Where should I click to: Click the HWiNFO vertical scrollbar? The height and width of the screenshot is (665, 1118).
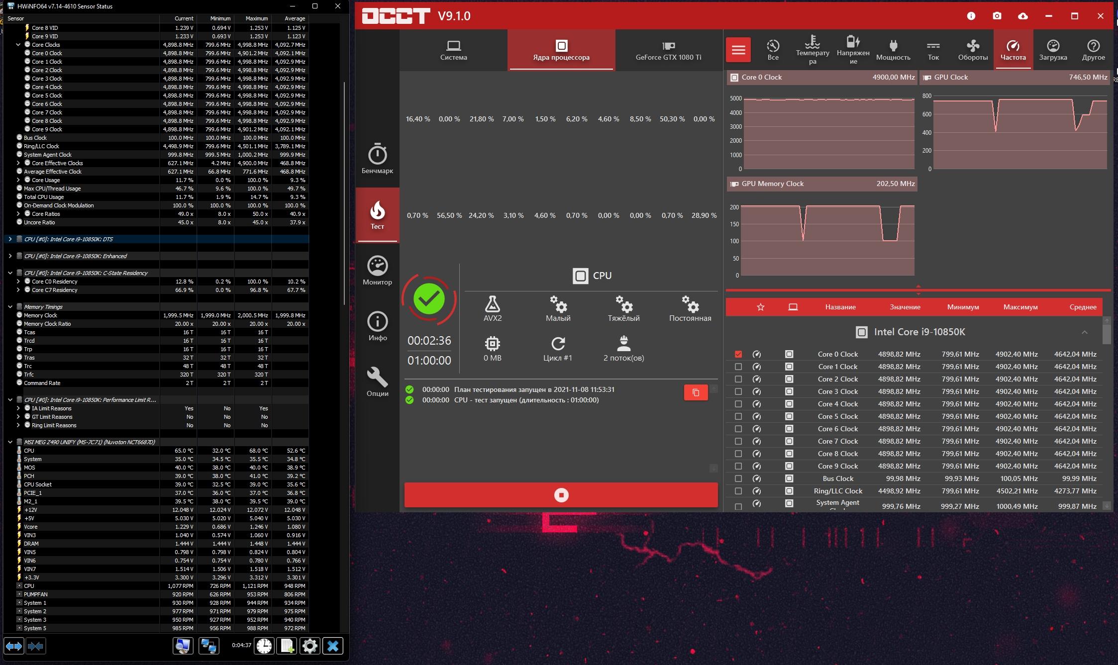(344, 194)
